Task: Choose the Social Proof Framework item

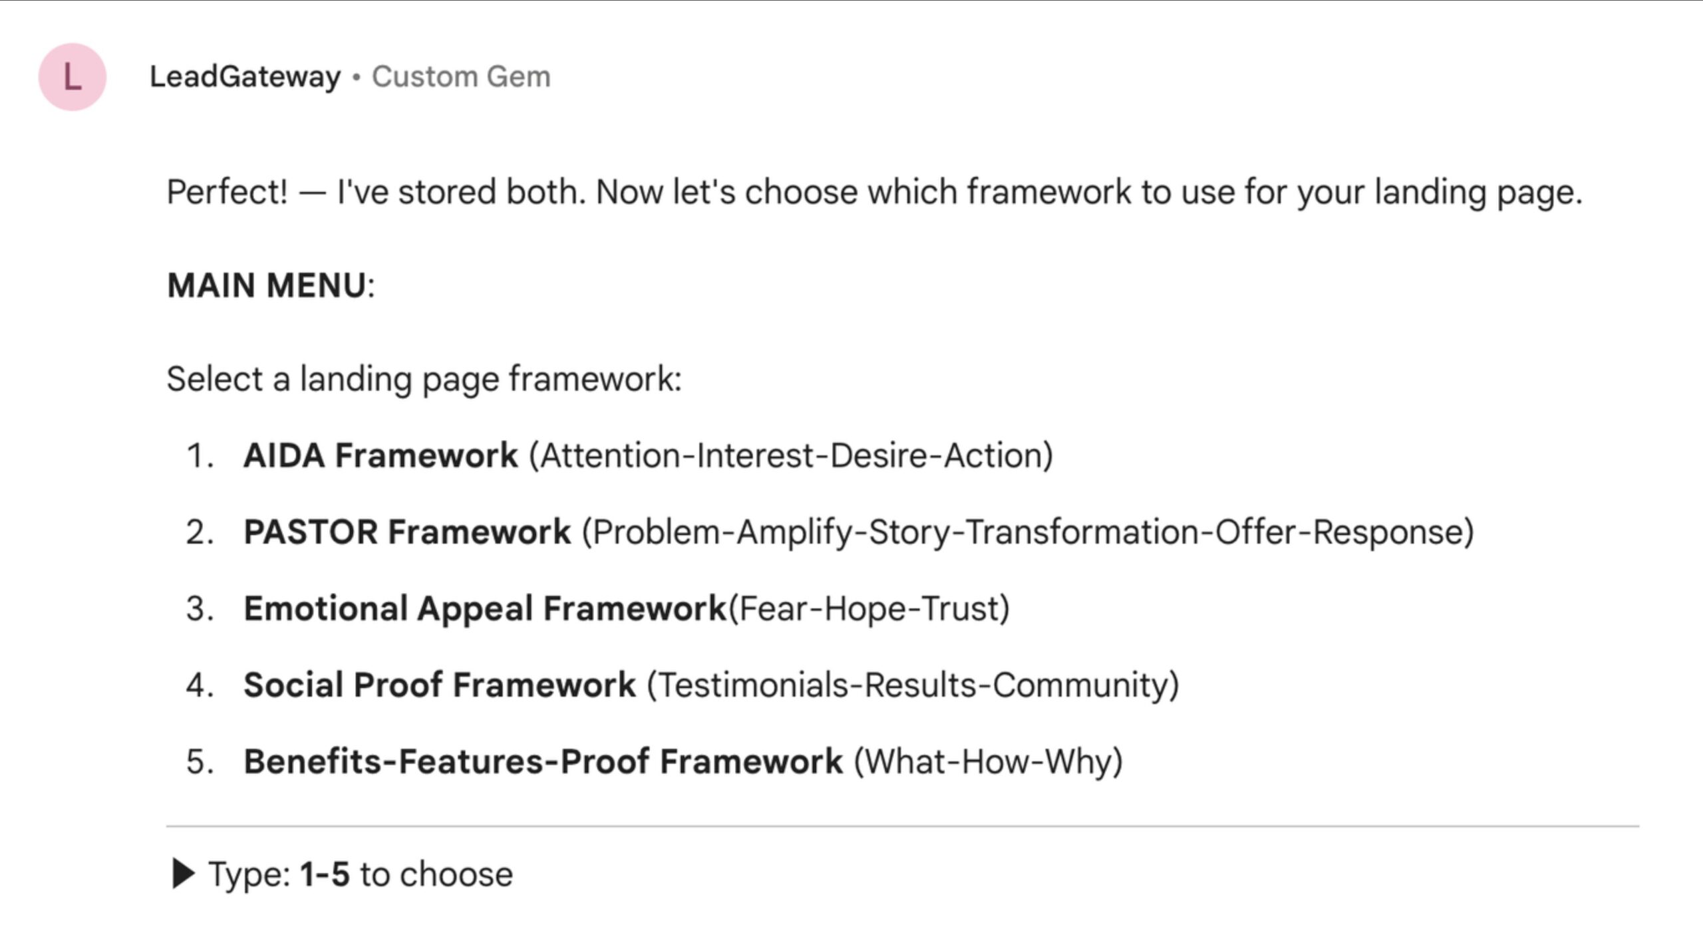Action: (x=439, y=685)
